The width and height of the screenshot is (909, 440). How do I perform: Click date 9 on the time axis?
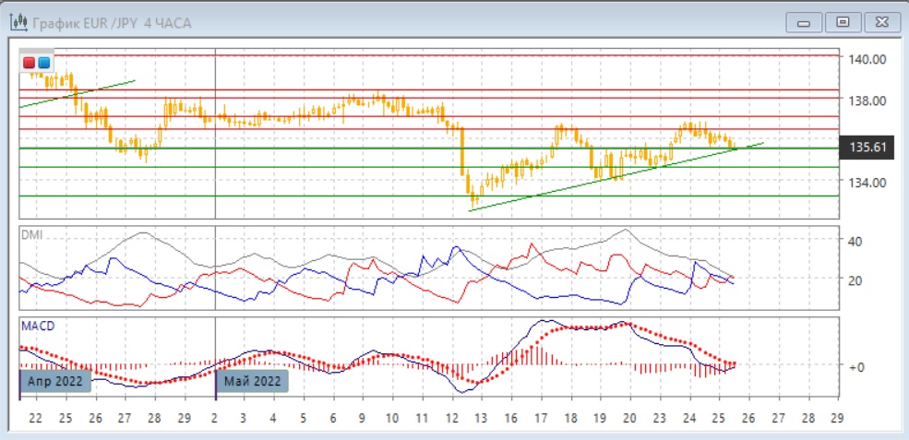(362, 419)
